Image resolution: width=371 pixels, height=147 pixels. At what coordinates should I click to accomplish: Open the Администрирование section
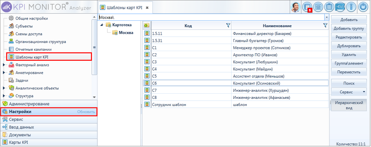[49, 104]
